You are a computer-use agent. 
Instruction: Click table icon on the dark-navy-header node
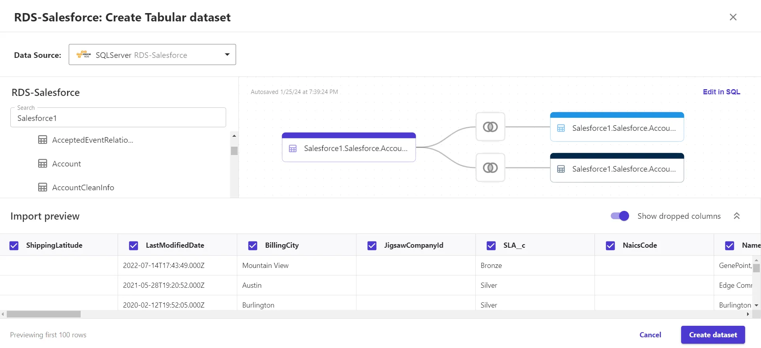pos(561,169)
